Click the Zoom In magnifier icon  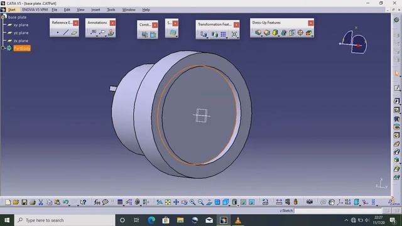(x=192, y=202)
